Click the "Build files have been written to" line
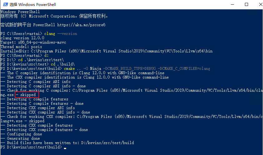 click(x=70, y=143)
